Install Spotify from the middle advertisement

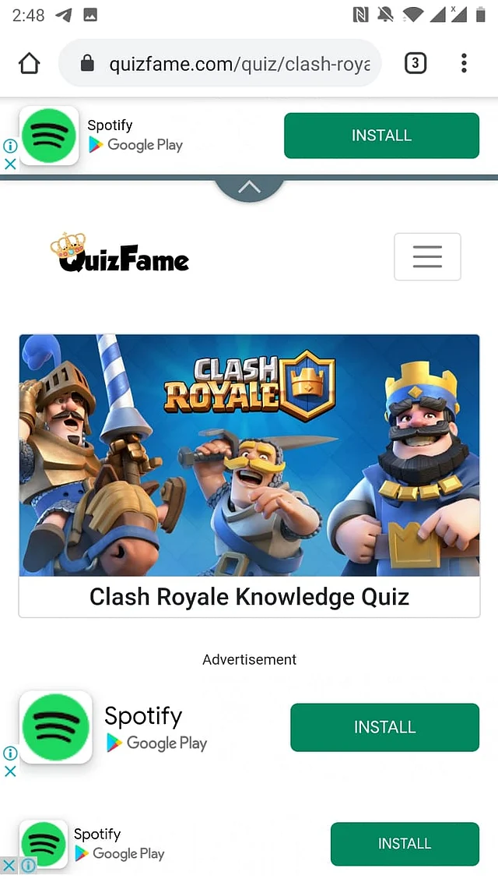coord(384,727)
